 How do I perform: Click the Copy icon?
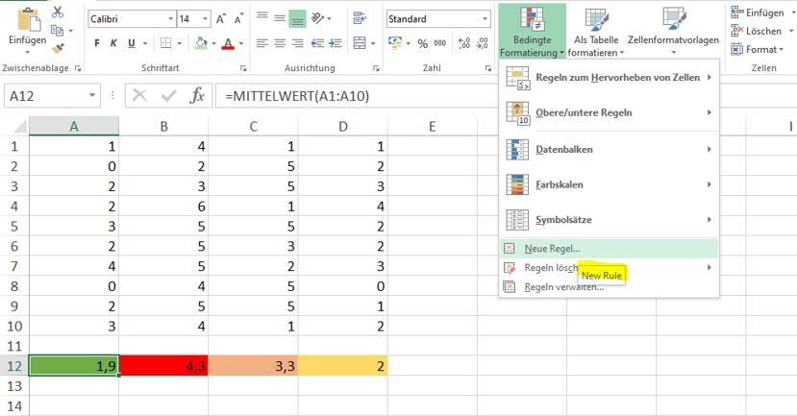click(58, 31)
